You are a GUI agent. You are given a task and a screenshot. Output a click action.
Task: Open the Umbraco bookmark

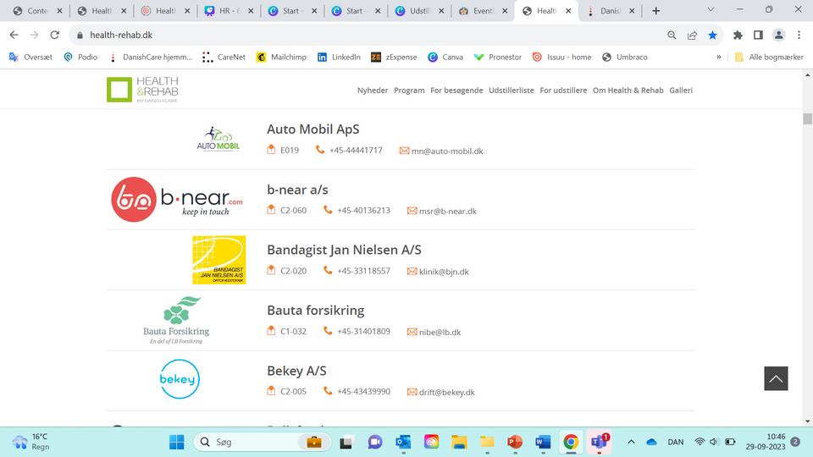click(x=624, y=57)
